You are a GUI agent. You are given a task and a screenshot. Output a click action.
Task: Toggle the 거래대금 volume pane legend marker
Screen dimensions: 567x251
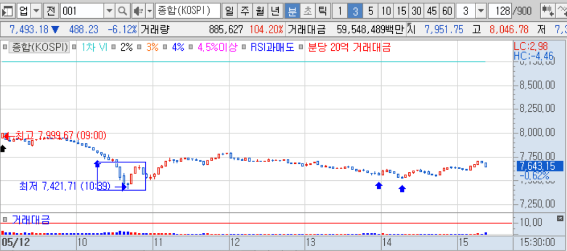(5, 219)
